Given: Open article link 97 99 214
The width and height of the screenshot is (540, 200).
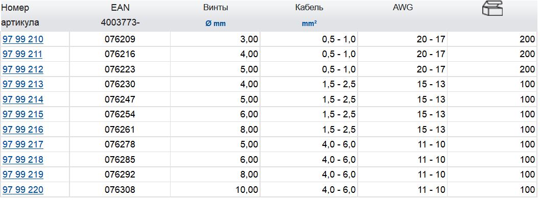Looking at the screenshot, I should pos(23,99).
